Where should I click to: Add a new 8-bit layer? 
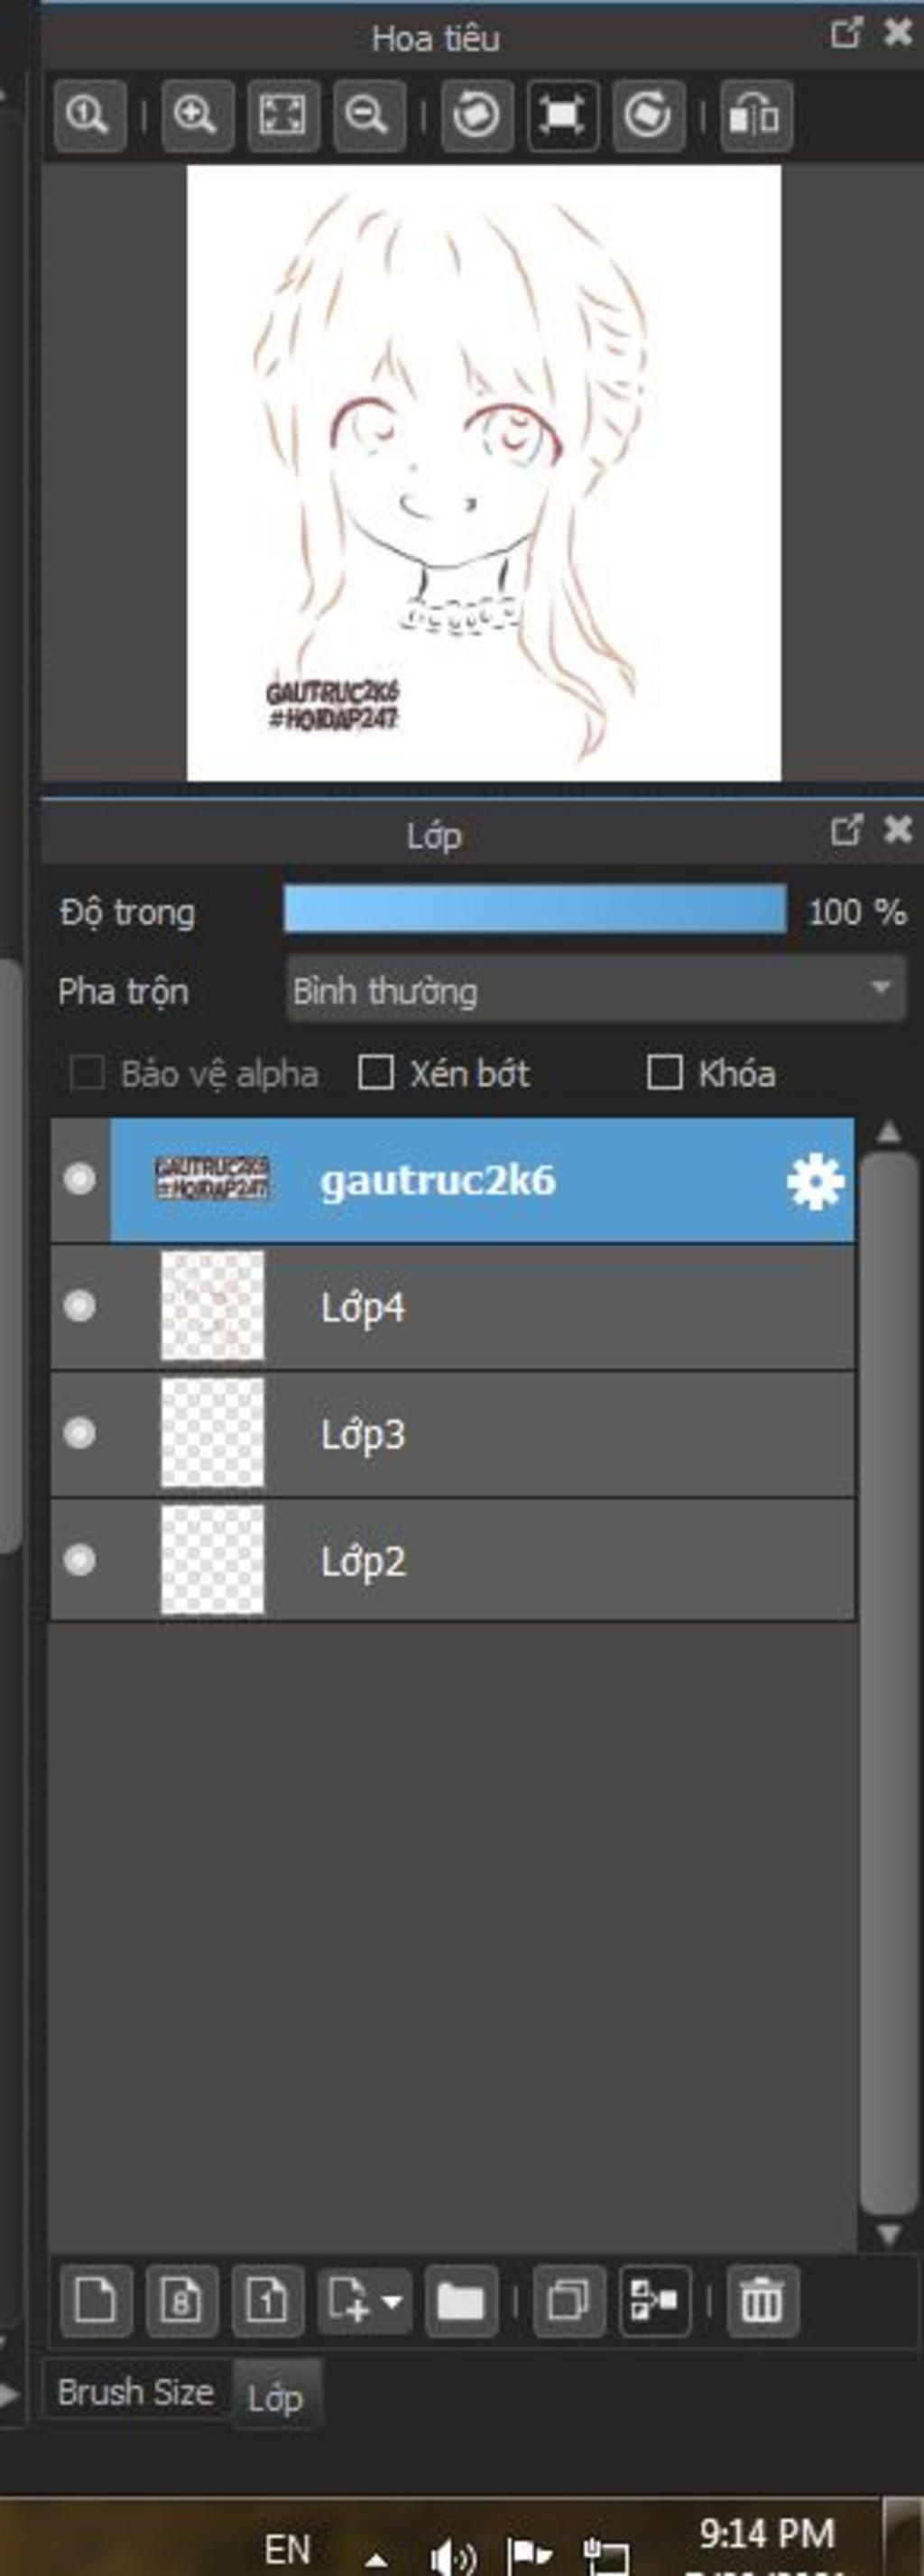182,2301
